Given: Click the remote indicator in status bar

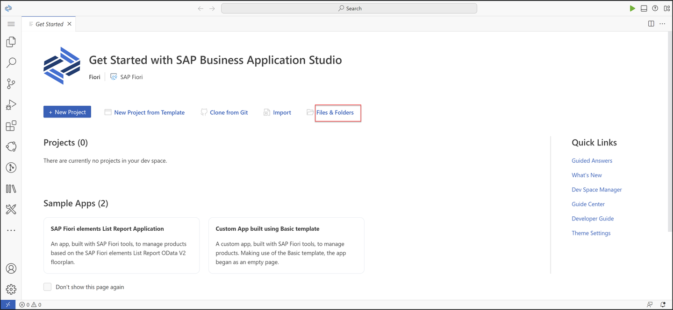Looking at the screenshot, I should [x=8, y=305].
